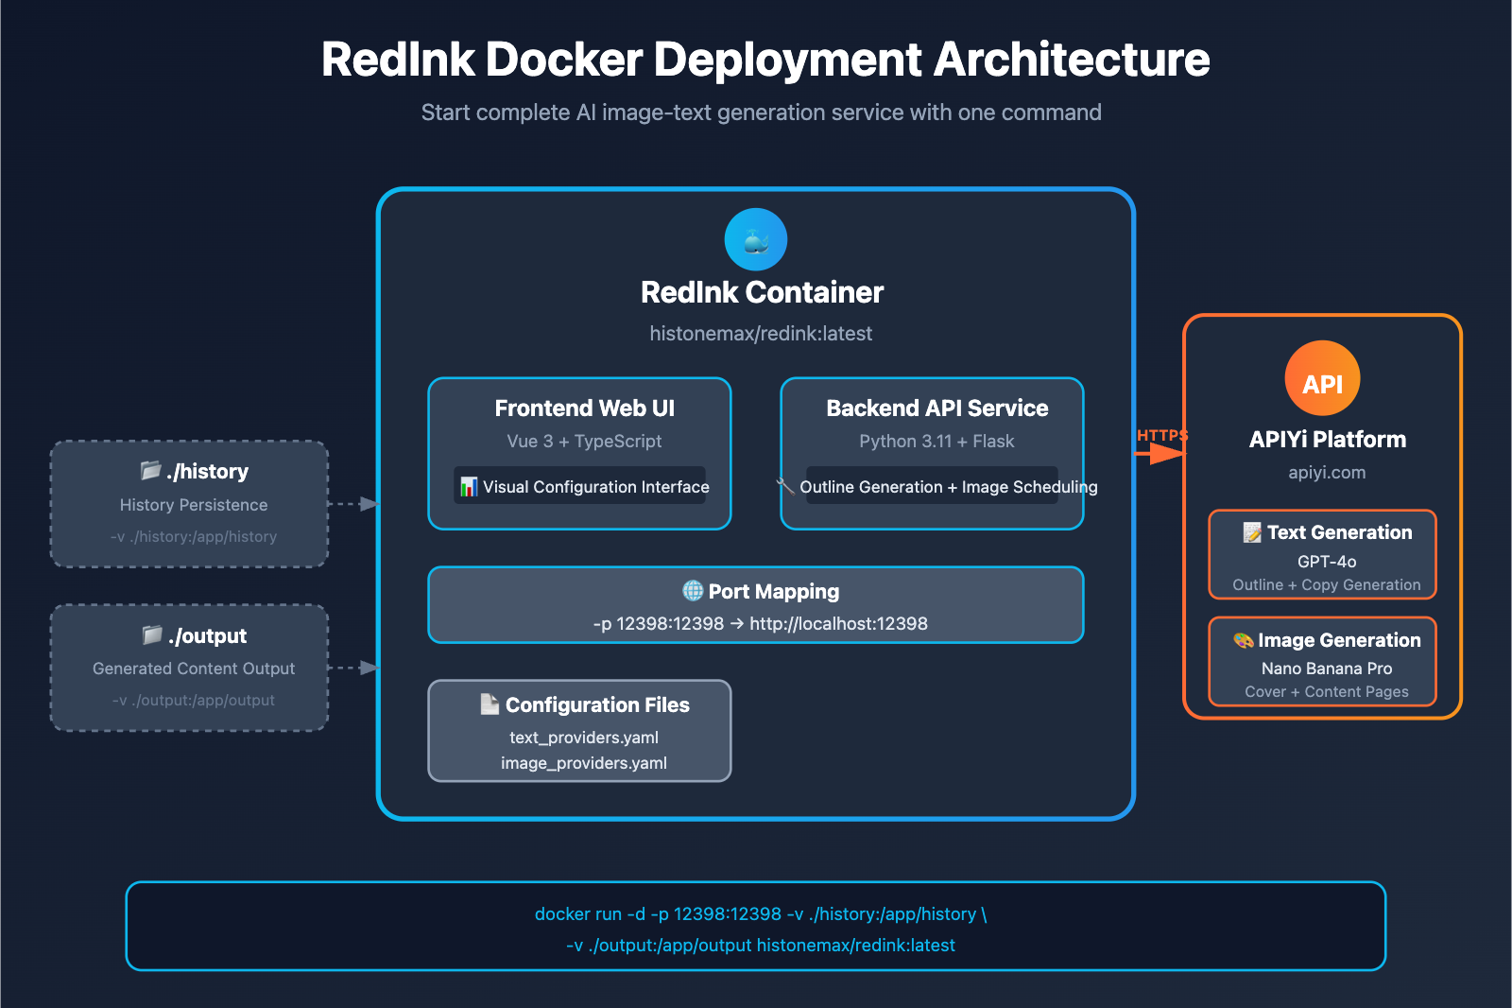Click the Docker whale icon
The width and height of the screenshot is (1512, 1008).
[x=755, y=239]
